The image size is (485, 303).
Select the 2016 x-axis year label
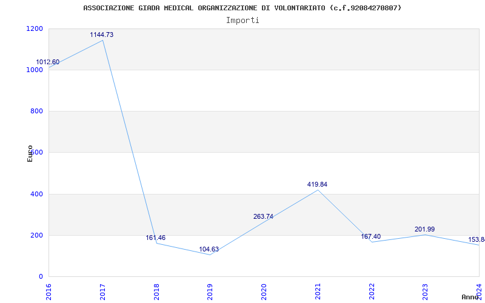click(x=48, y=291)
